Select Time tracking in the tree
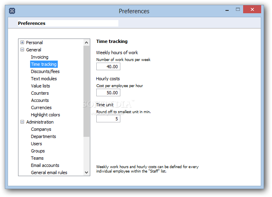Viewport: 272px width, 197px height. coord(44,64)
